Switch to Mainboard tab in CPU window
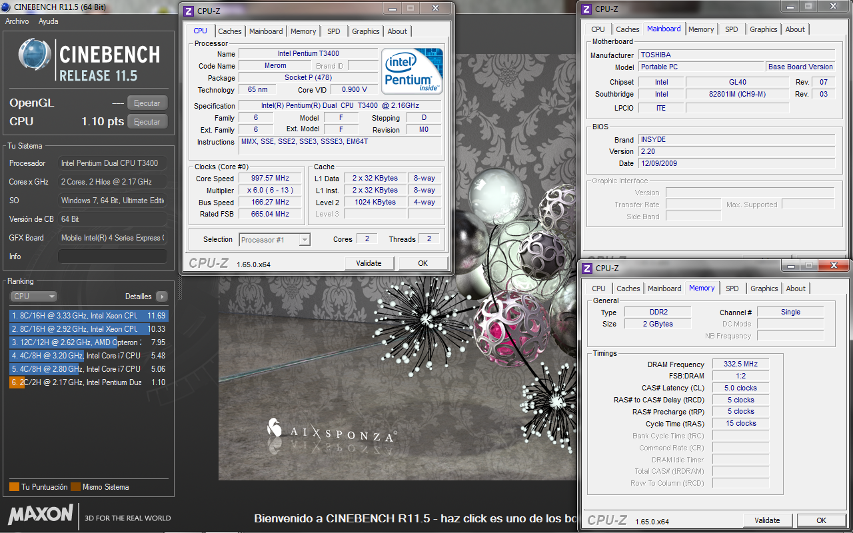Viewport: 853px width, 533px height. pos(266,31)
